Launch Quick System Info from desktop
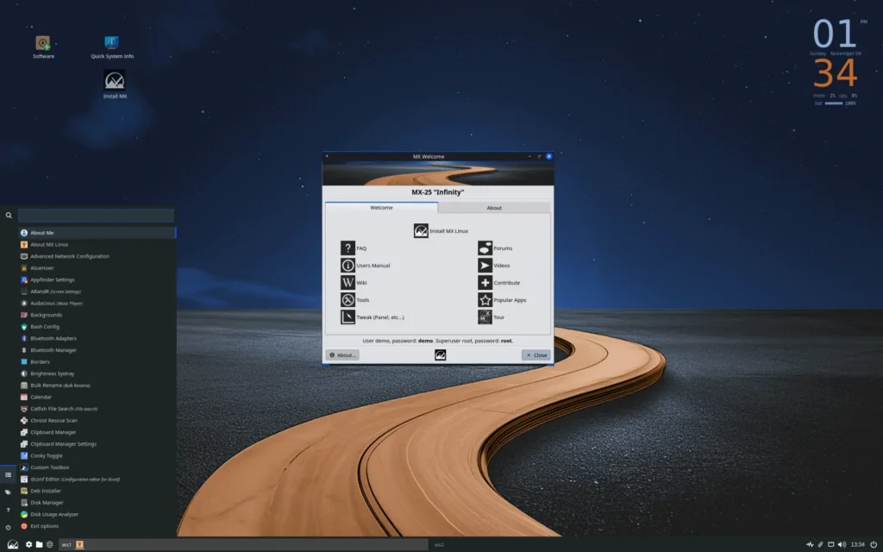The width and height of the screenshot is (883, 552). (110, 41)
